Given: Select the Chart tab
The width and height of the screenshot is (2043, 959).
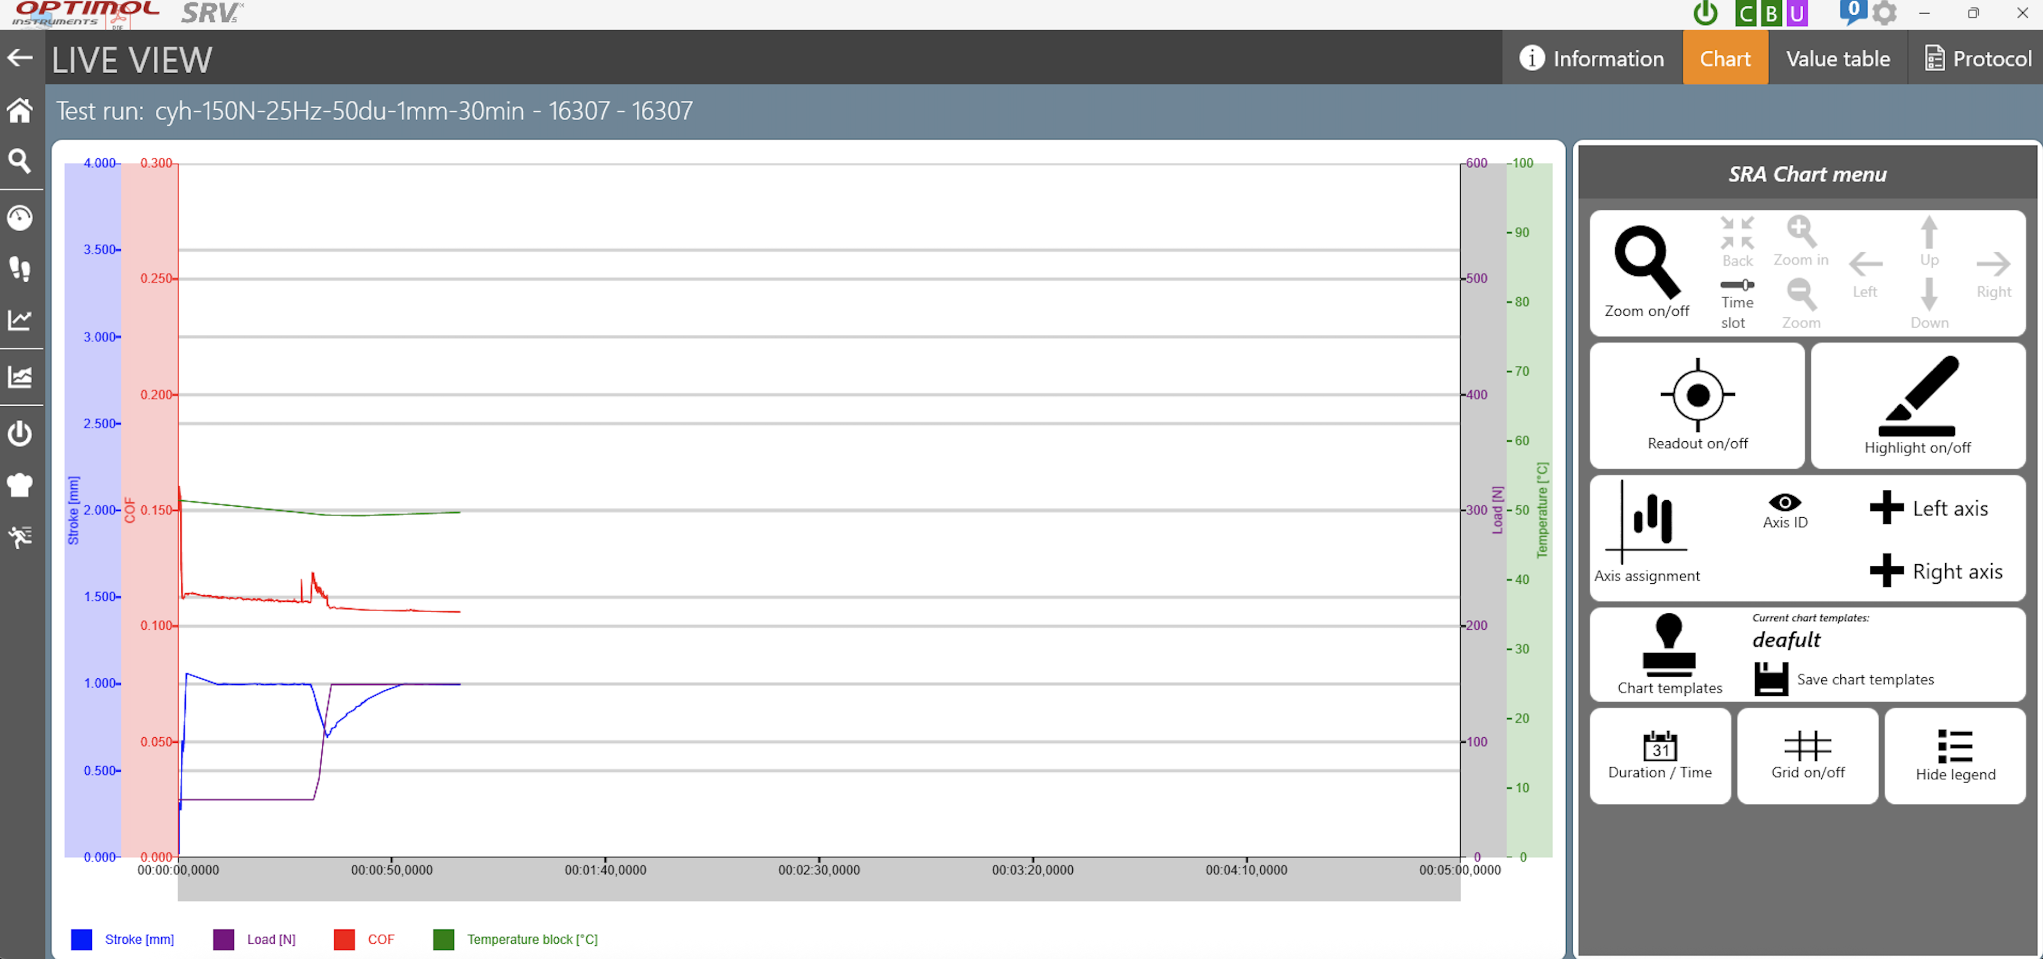Looking at the screenshot, I should click(x=1725, y=58).
